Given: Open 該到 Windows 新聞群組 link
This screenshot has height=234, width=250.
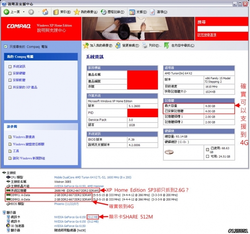Looking at the screenshot, I should (x=29, y=158).
